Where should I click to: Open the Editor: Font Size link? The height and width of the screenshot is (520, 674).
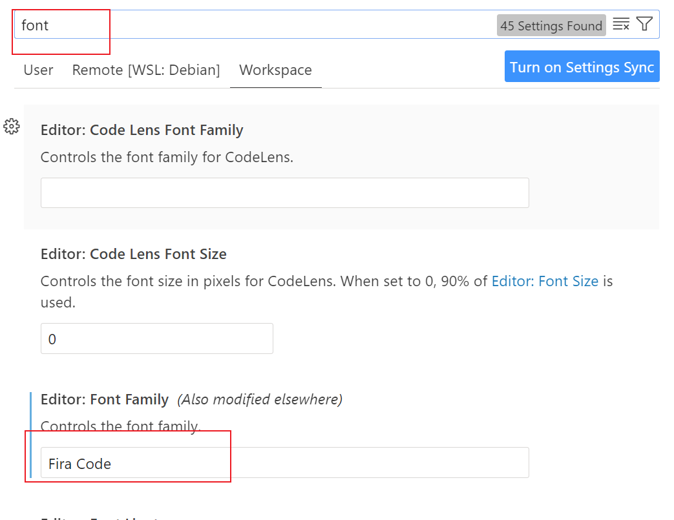point(545,281)
